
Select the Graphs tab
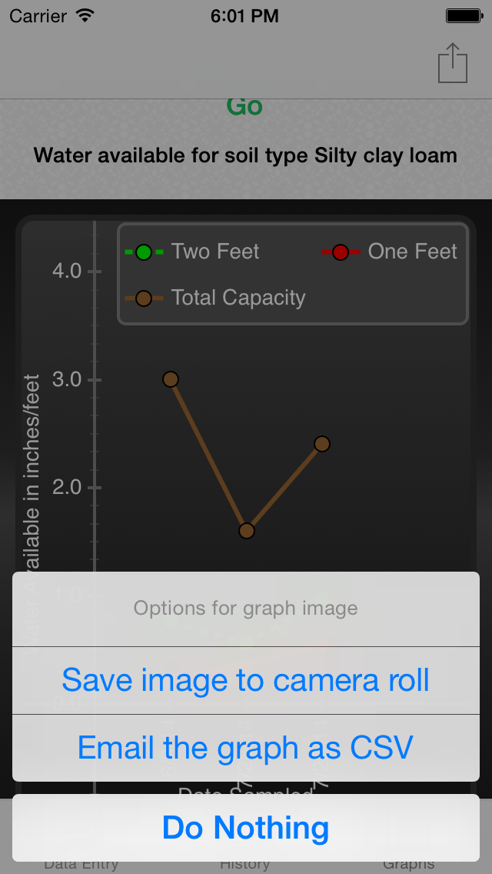pyautogui.click(x=408, y=864)
